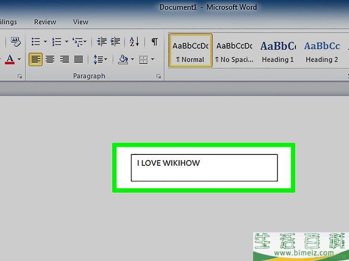Increase paragraph indent
This screenshot has height=261, width=349.
[115, 42]
